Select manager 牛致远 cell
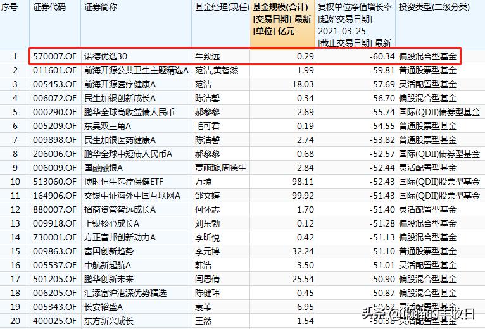 [x=207, y=56]
